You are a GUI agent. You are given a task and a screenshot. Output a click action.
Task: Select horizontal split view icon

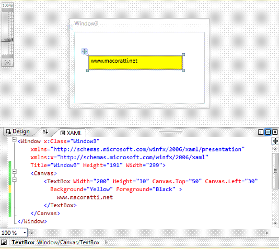tap(268, 132)
